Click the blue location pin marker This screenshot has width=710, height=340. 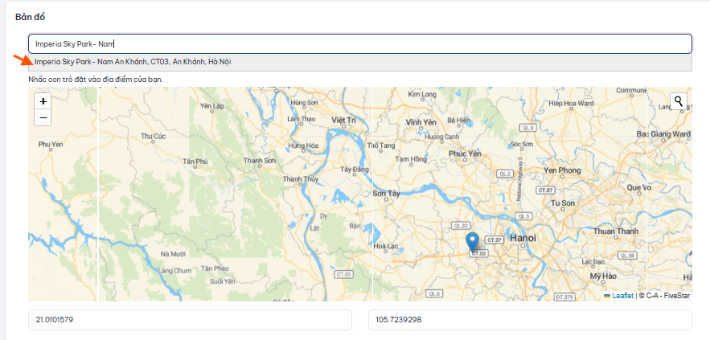click(x=472, y=242)
